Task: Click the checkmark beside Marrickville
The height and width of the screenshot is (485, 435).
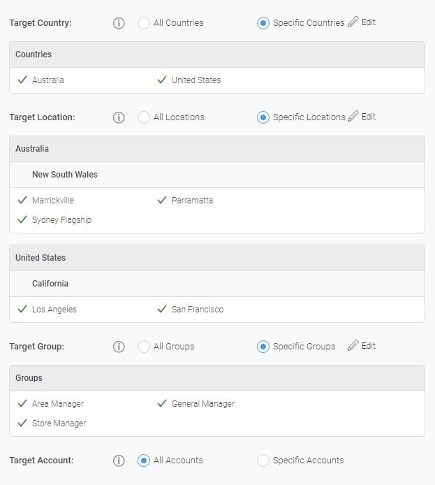Action: coord(22,200)
